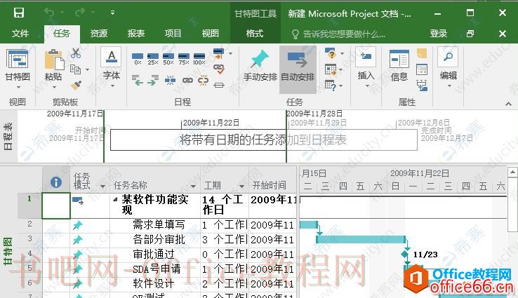Switch to the 项目 ribbon tab
The height and width of the screenshot is (298, 518).
pyautogui.click(x=173, y=34)
